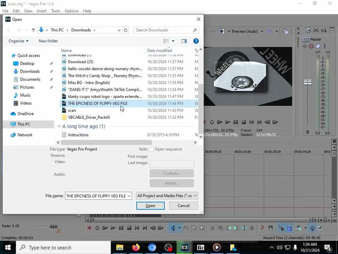The height and width of the screenshot is (254, 338).
Task: Go to start in timeline transport bar
Action: tap(137, 228)
